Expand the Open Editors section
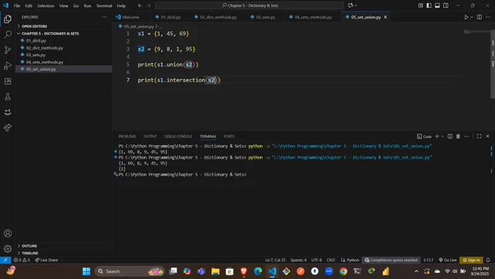The height and width of the screenshot is (279, 495). pyautogui.click(x=34, y=26)
